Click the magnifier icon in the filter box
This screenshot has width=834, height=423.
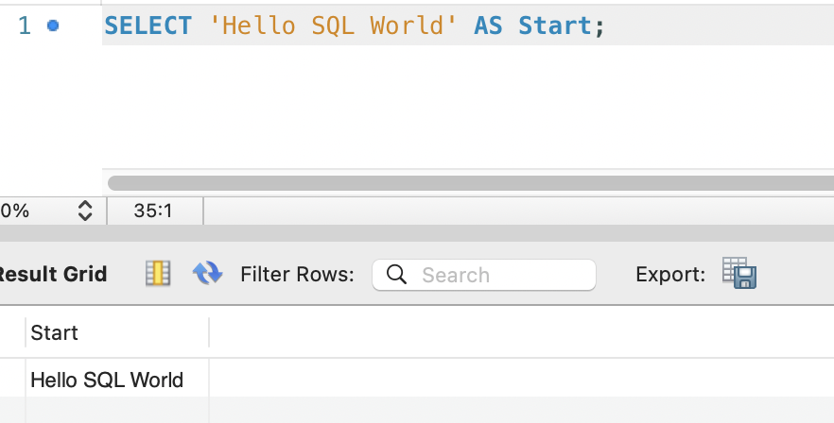[397, 275]
